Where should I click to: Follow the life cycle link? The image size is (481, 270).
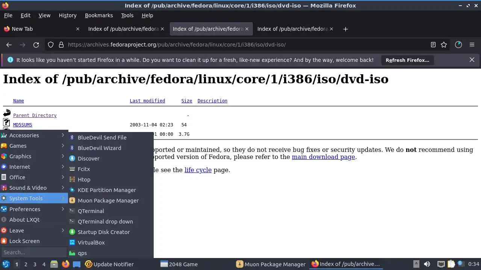[198, 170]
